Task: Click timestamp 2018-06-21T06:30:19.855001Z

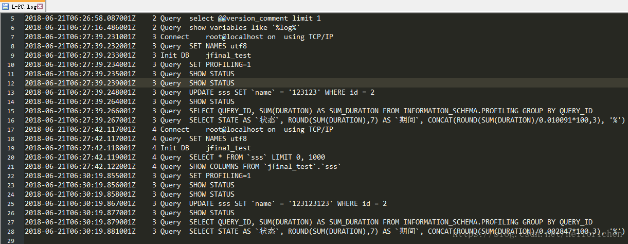Action: tap(80, 176)
